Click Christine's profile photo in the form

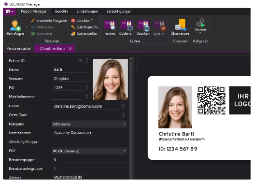coord(111,79)
